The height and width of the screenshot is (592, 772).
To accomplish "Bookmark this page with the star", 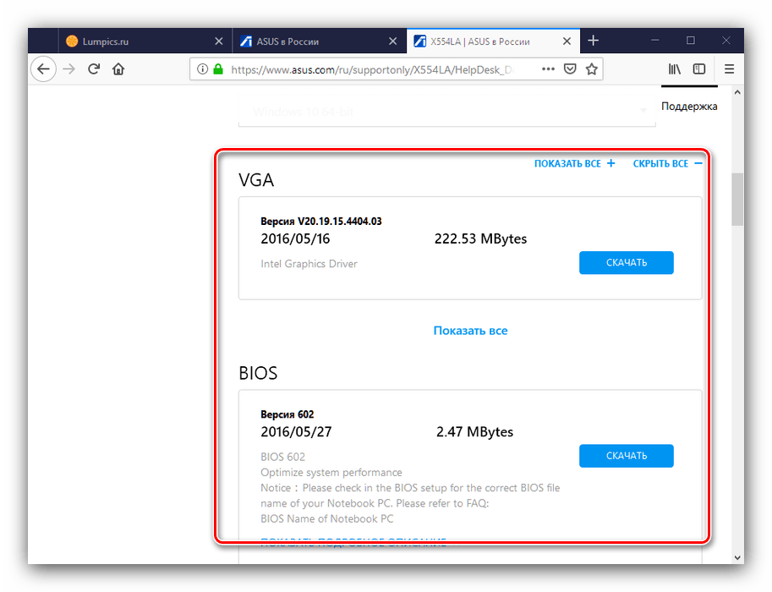I will (x=593, y=69).
